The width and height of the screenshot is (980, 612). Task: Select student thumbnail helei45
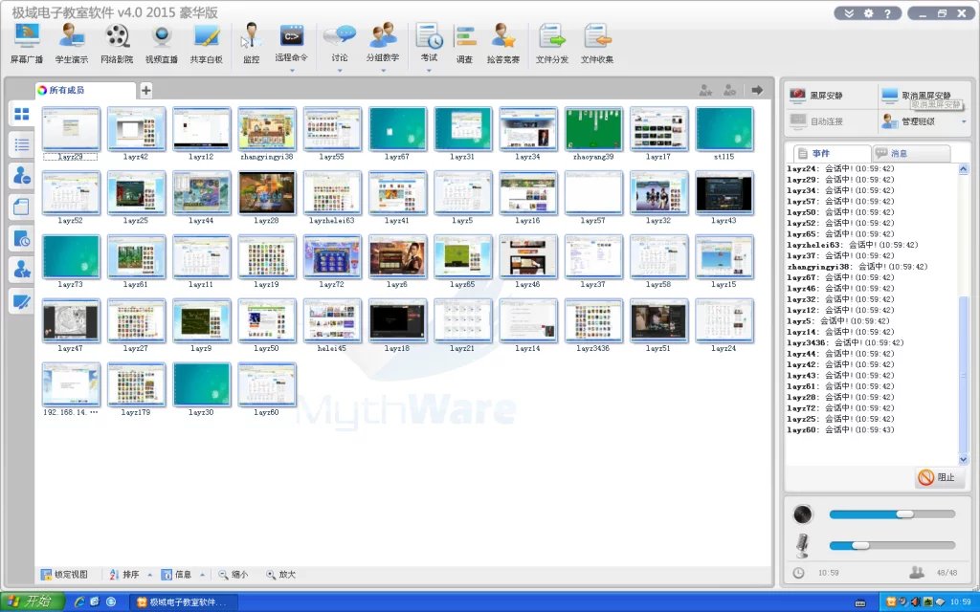coord(332,325)
